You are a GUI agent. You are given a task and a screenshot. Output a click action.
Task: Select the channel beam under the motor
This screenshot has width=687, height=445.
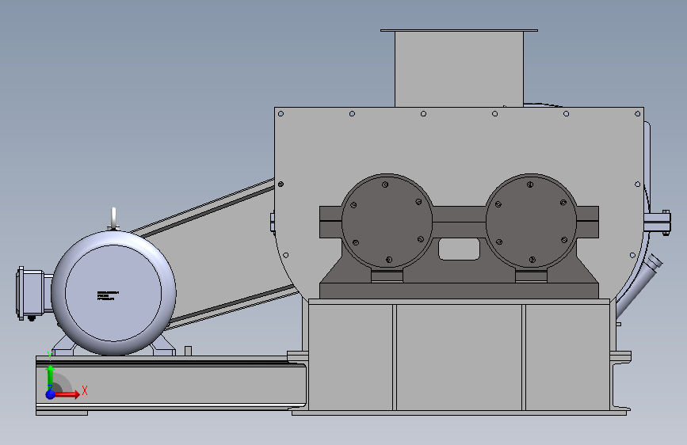point(171,384)
